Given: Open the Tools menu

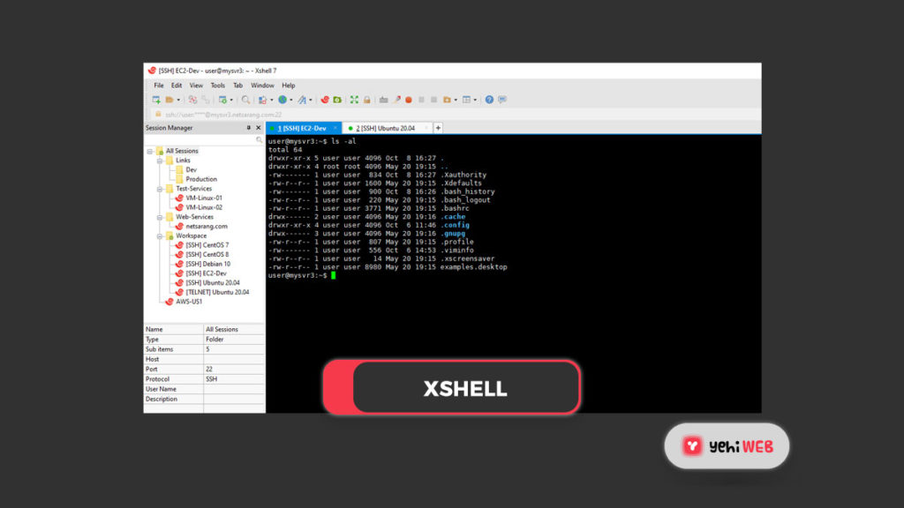Looking at the screenshot, I should (x=217, y=86).
